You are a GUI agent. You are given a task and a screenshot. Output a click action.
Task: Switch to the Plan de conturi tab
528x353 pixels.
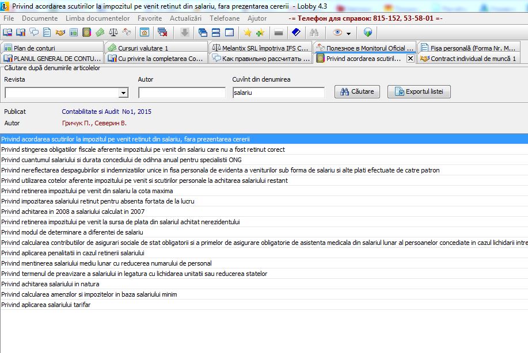(52, 48)
